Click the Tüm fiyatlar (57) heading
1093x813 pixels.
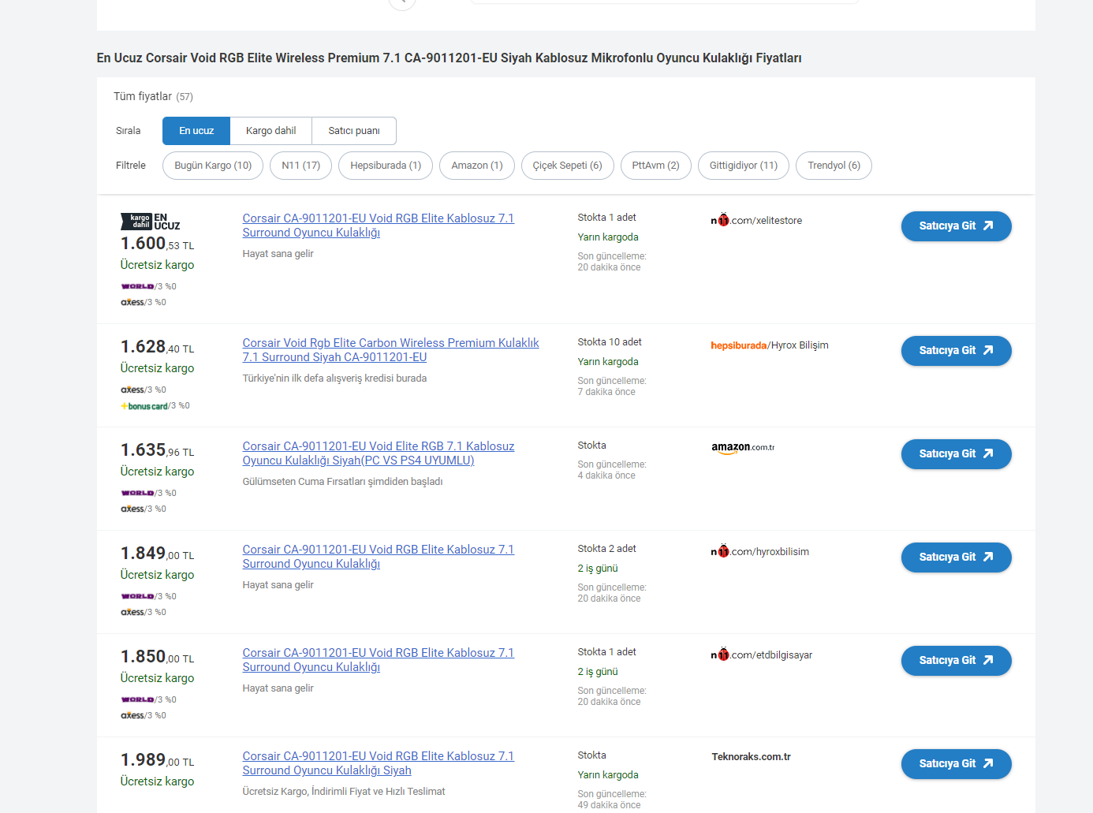[153, 96]
